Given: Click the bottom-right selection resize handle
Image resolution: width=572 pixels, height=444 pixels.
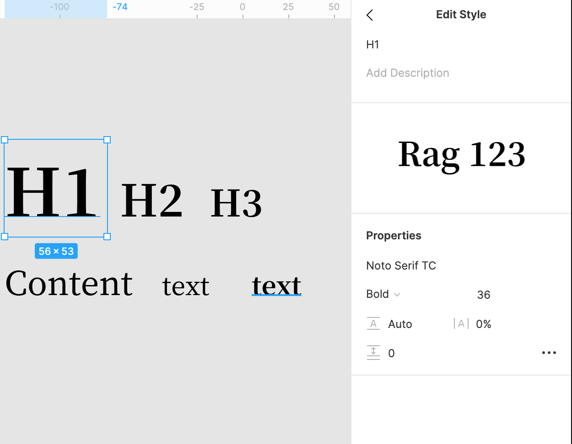Looking at the screenshot, I should 107,236.
